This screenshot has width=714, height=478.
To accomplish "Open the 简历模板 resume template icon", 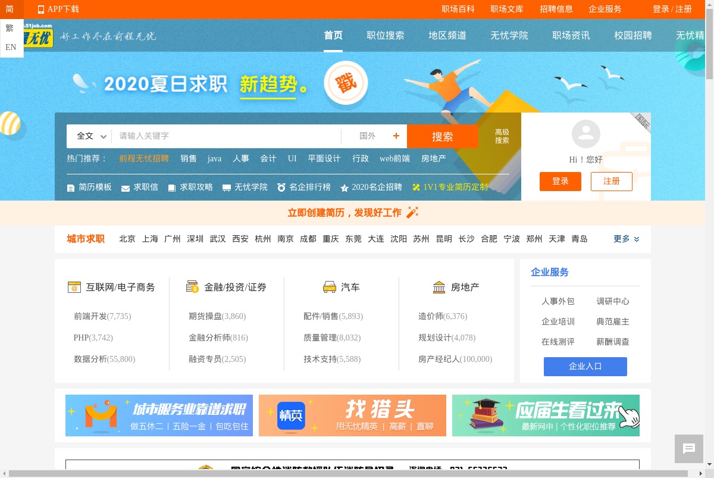I will tap(71, 188).
